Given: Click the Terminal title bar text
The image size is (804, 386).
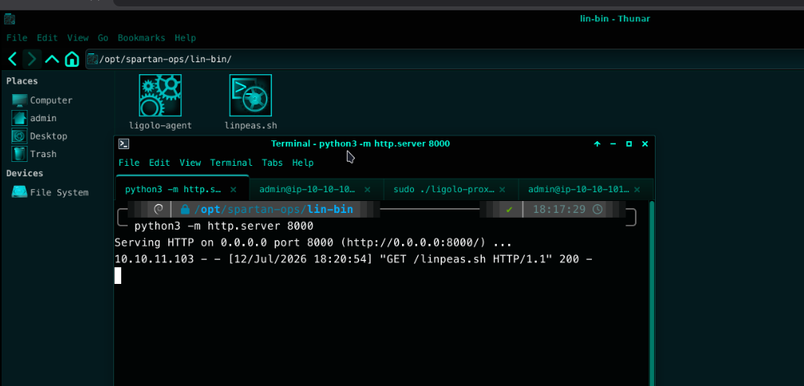Looking at the screenshot, I should click(360, 144).
